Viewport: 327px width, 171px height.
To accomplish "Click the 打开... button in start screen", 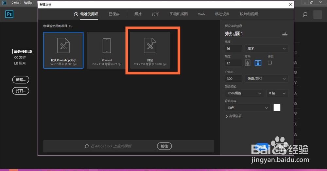I will [x=21, y=91].
